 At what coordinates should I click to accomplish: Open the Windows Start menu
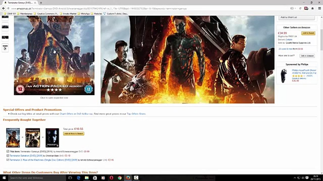pyautogui.click(x=4, y=178)
